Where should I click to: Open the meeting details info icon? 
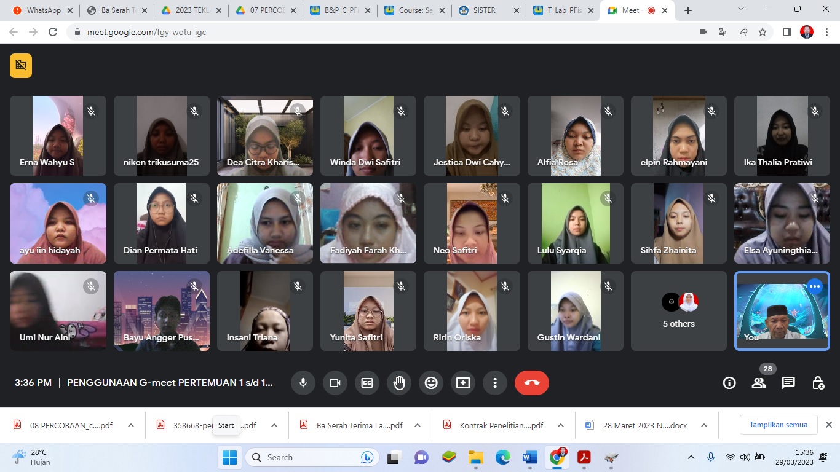729,383
